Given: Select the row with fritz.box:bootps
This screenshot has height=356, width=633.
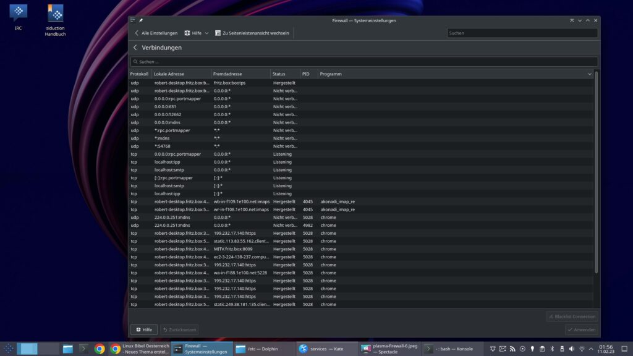Looking at the screenshot, I should [361, 83].
